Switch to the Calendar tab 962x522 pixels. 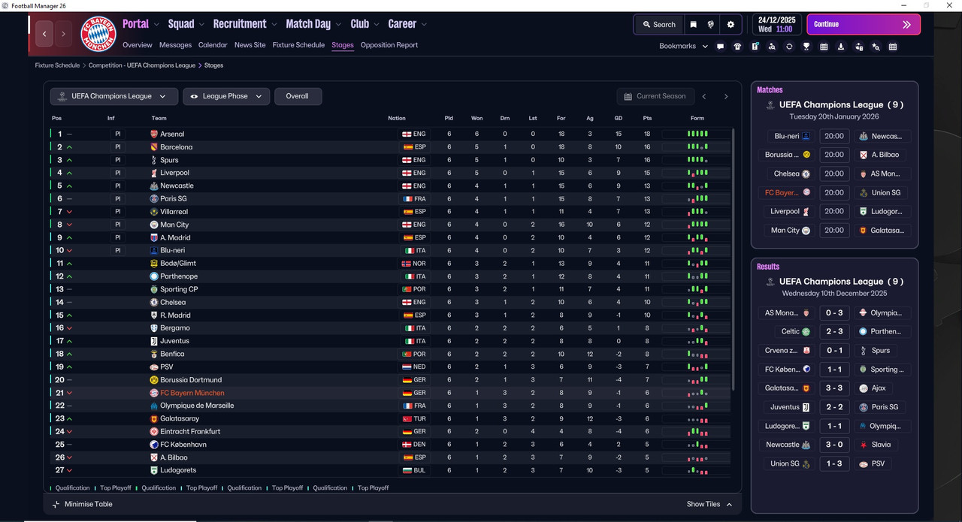coord(213,45)
